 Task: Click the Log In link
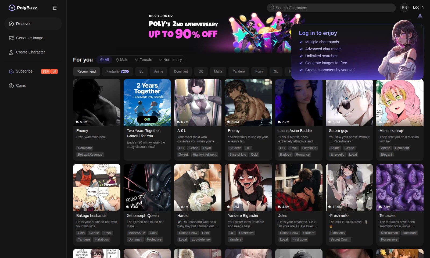click(418, 7)
